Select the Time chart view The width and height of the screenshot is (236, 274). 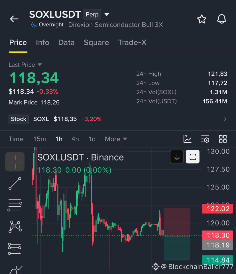16,139
